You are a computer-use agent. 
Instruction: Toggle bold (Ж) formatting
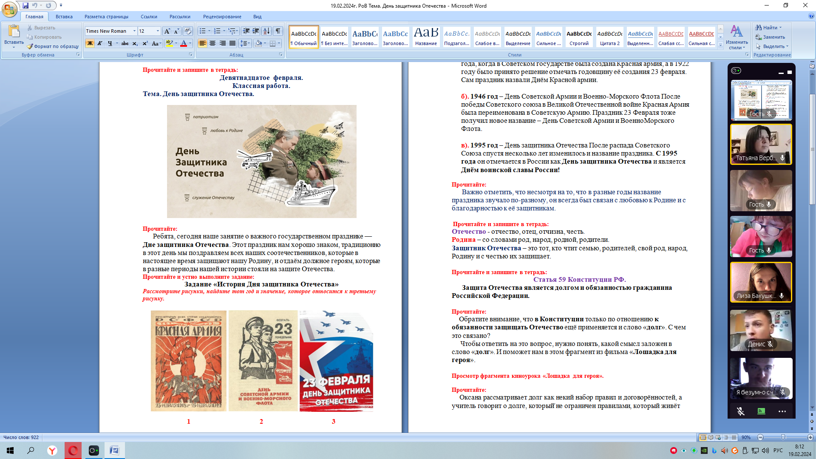[x=90, y=43]
